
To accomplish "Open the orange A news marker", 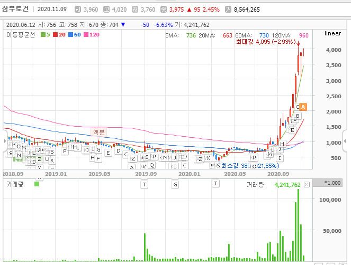I will click(303, 107).
